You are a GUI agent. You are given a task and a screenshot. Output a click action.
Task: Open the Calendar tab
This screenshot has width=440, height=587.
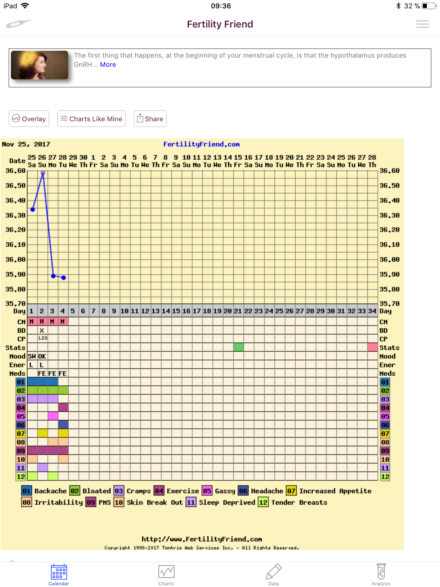click(59, 575)
